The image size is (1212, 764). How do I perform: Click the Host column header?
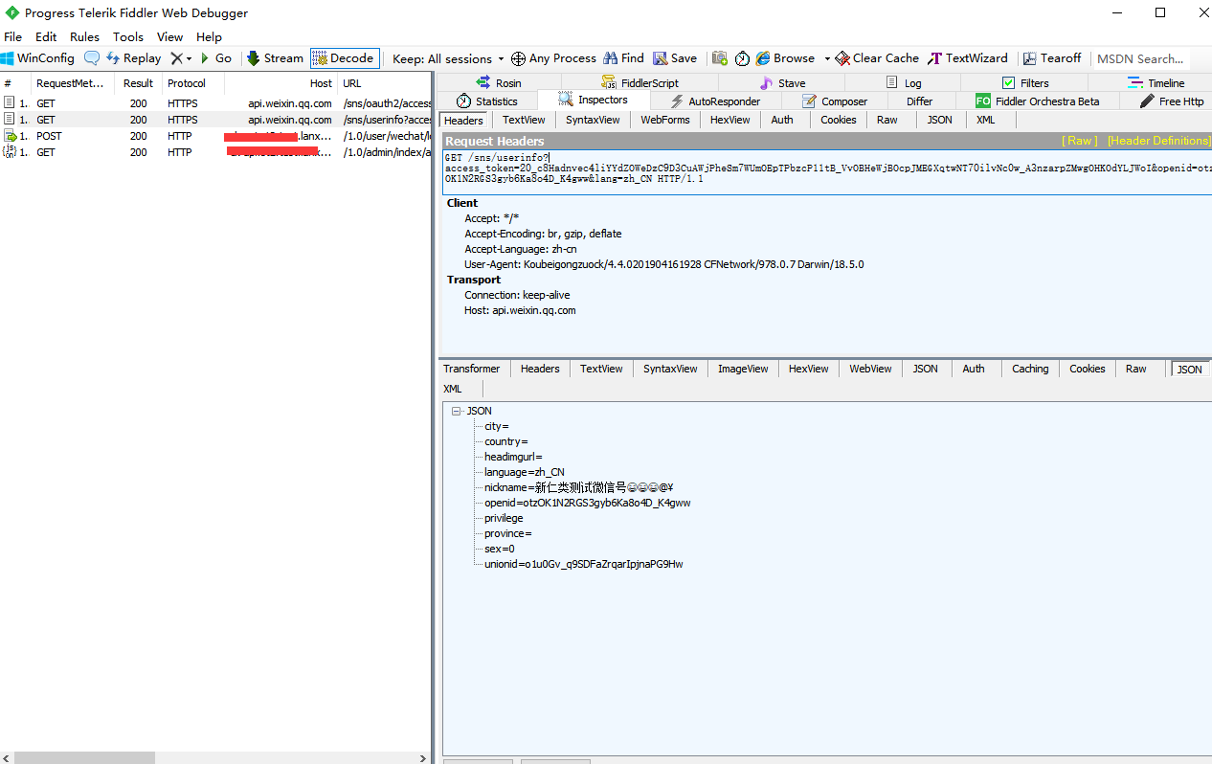click(281, 83)
